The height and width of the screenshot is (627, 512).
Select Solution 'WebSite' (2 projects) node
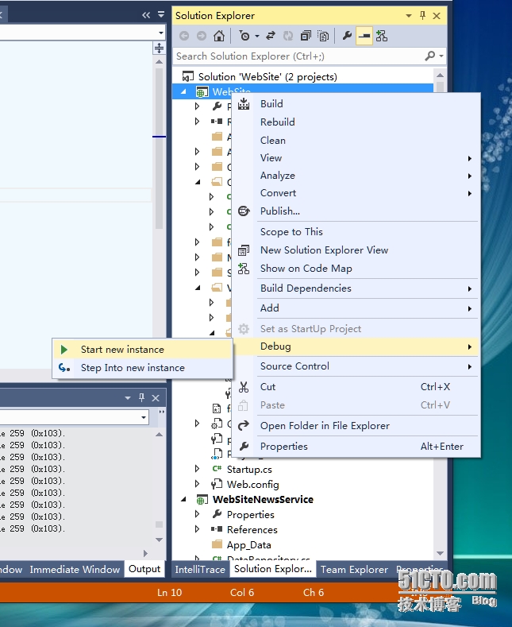click(x=268, y=76)
